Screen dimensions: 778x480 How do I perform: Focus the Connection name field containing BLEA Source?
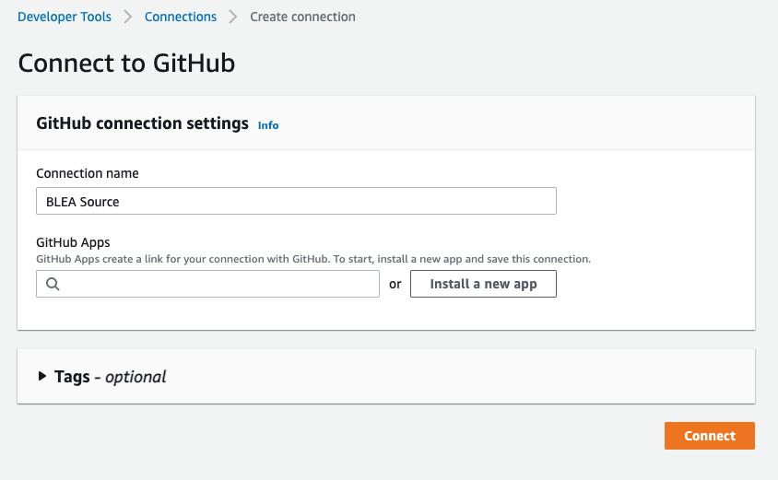[296, 201]
